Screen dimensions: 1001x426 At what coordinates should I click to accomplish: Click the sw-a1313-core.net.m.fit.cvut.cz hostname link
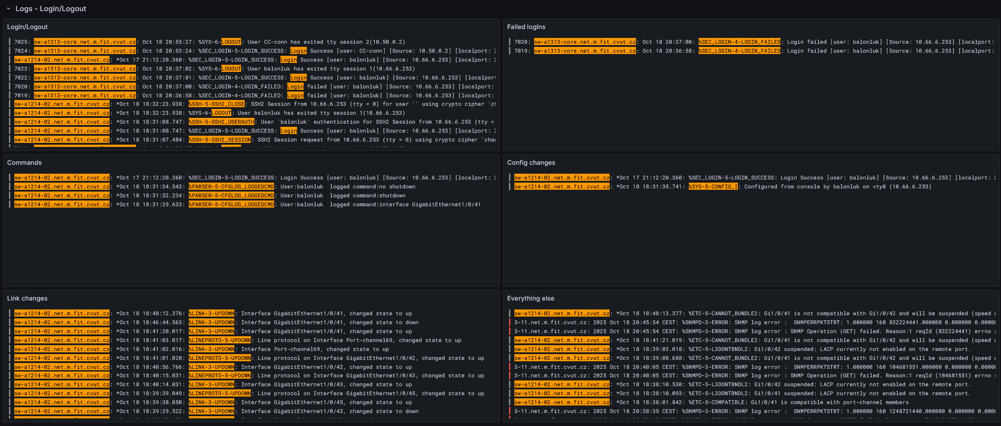pos(85,42)
